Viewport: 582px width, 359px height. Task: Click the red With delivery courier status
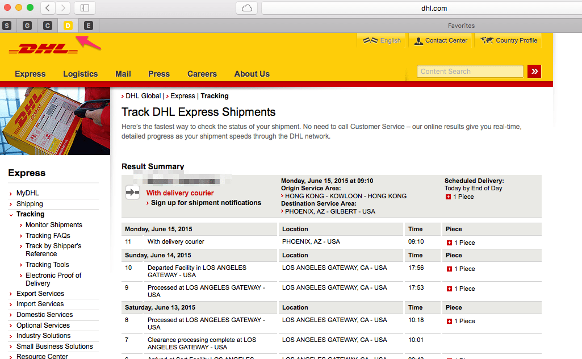(x=180, y=193)
